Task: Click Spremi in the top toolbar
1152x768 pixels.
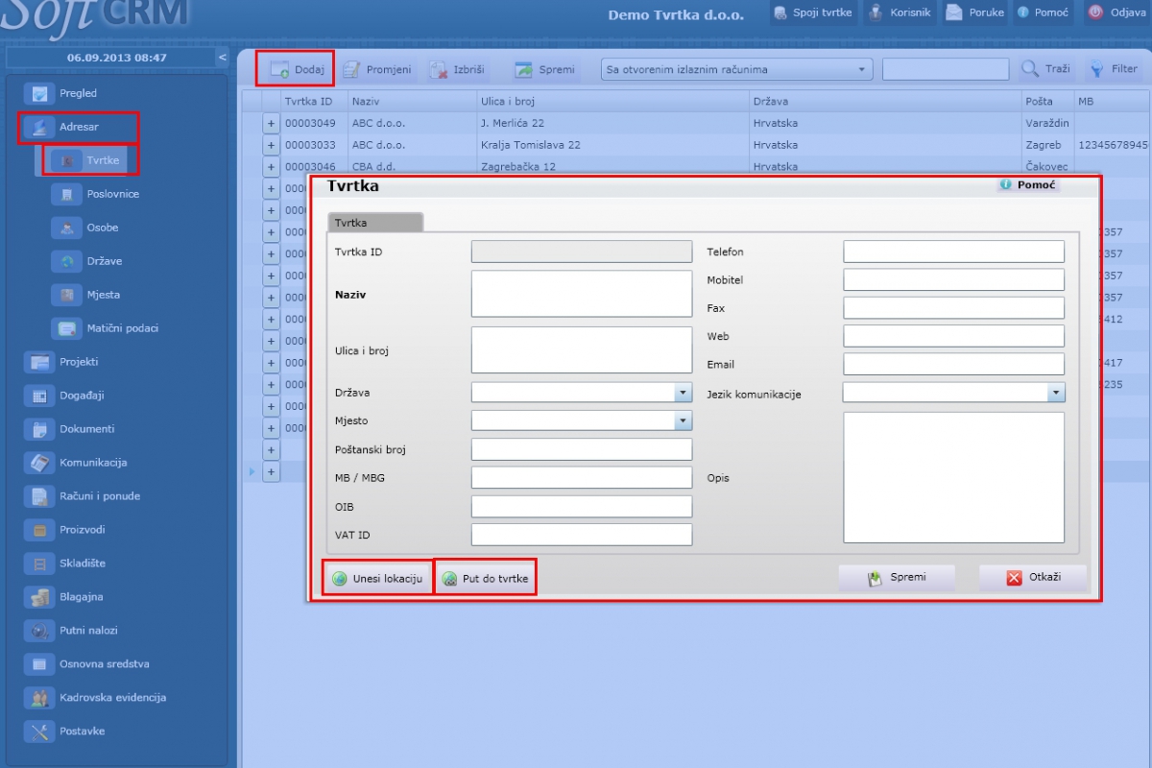Action: 545,69
